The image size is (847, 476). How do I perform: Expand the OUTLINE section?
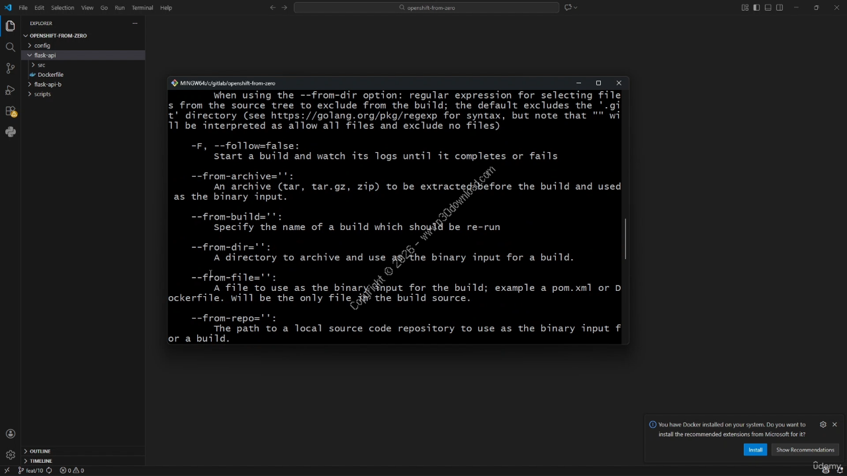[x=40, y=451]
